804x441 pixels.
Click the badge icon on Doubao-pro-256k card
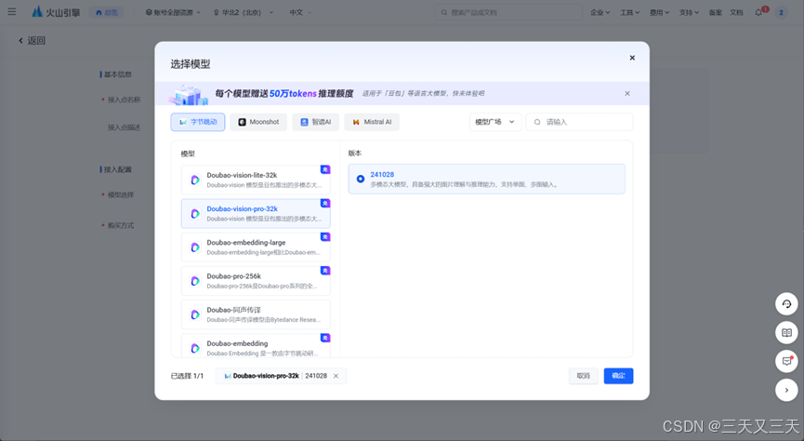point(325,271)
